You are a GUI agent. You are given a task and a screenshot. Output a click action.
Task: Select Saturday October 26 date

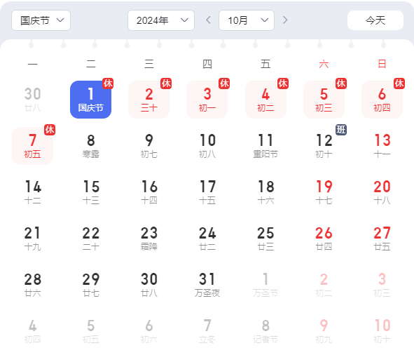[x=324, y=239]
